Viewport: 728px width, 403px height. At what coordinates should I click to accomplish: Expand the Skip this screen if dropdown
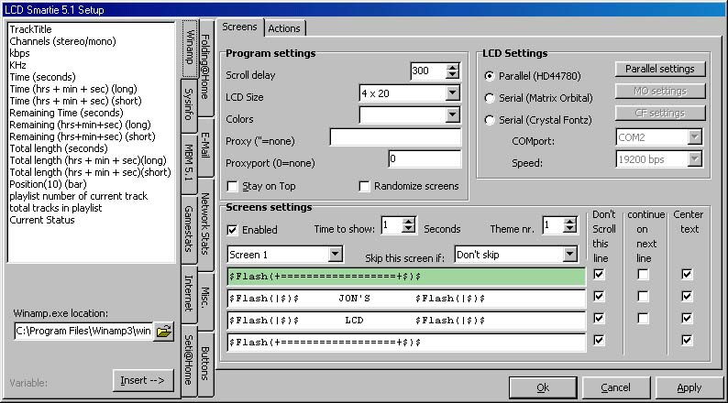tap(569, 253)
